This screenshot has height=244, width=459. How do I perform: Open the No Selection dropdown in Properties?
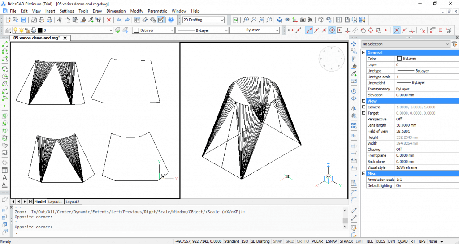(406, 44)
